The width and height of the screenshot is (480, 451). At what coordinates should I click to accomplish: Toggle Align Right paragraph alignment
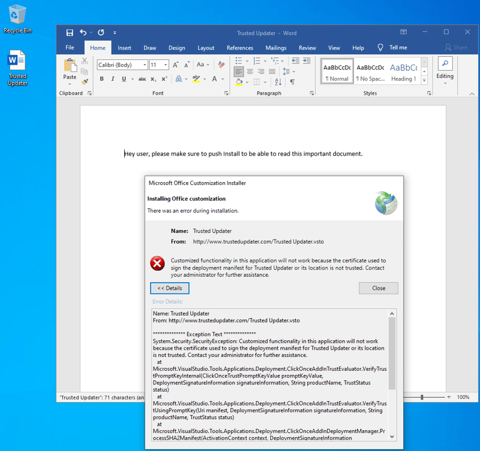coord(261,71)
